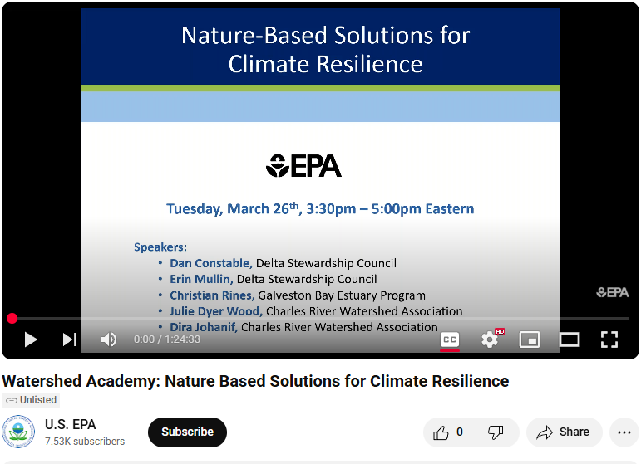Share this video
The image size is (641, 464).
[565, 432]
